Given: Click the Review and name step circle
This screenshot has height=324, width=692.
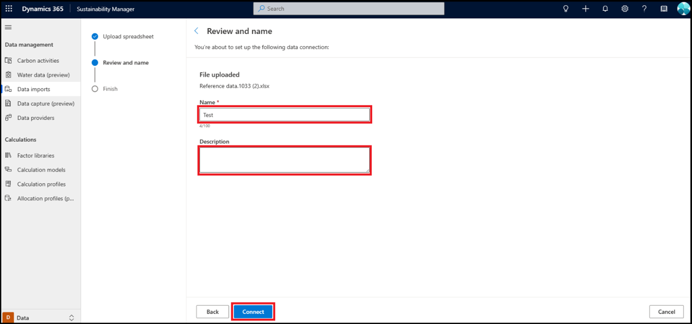Looking at the screenshot, I should pyautogui.click(x=95, y=62).
